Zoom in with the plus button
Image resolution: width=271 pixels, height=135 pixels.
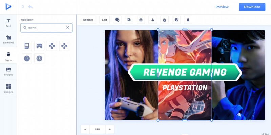pos(109,129)
